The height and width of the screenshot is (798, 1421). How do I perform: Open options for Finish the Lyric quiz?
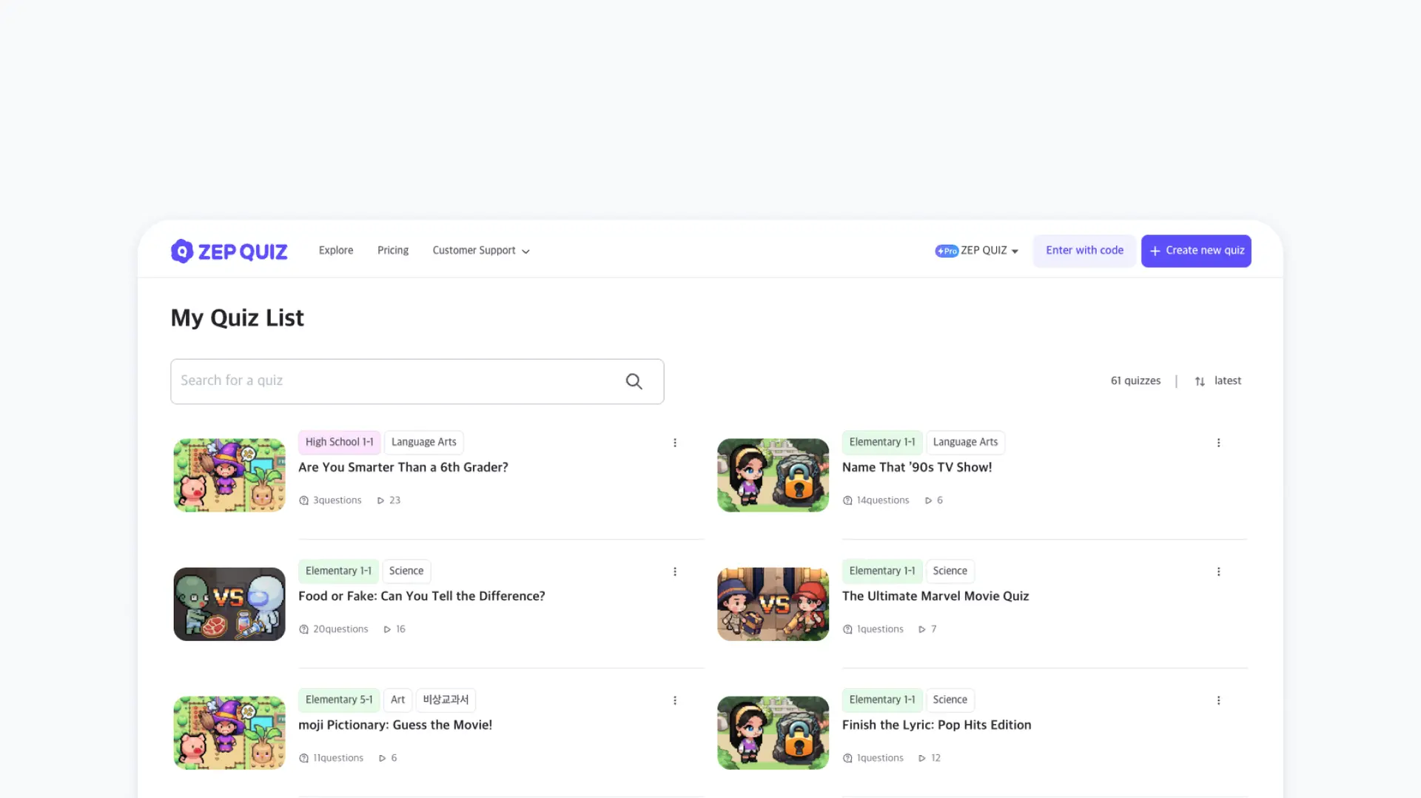[x=1218, y=700]
